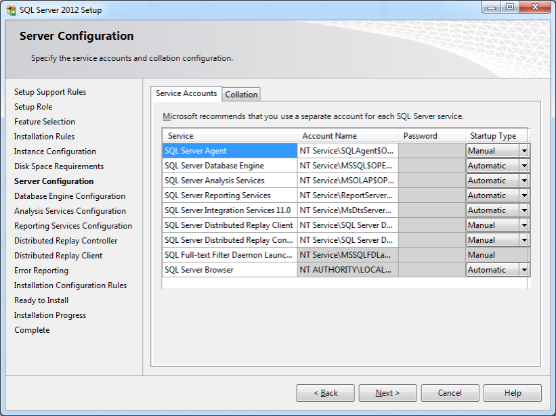Select the SQL Server Database Engine service cell
This screenshot has width=556, height=416.
[x=230, y=166]
